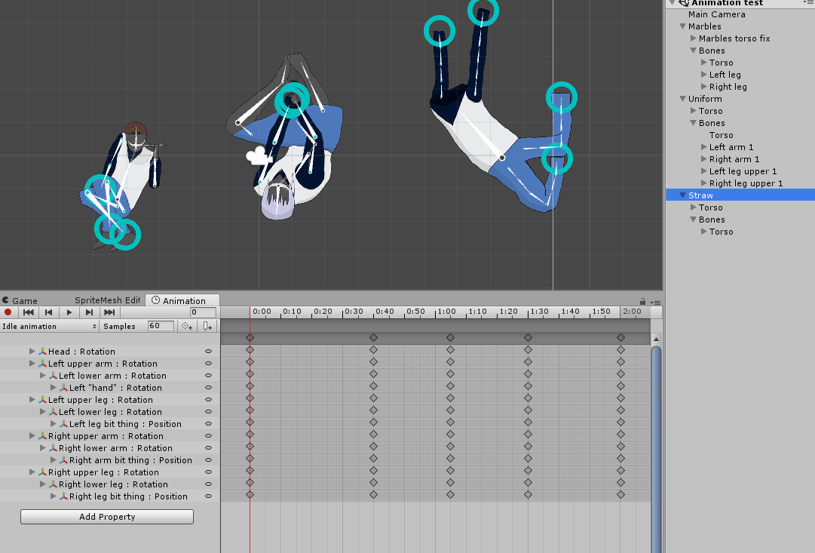Jump to last frame of animation
The image size is (815, 553).
pos(109,312)
